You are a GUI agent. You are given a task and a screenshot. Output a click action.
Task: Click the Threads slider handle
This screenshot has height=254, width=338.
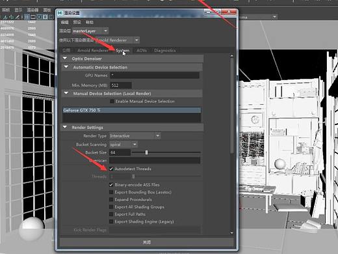tap(133, 176)
